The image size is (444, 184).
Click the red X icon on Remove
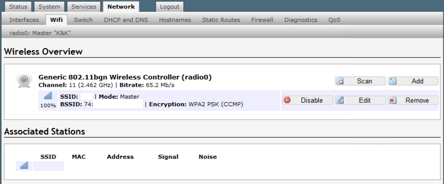(393, 101)
